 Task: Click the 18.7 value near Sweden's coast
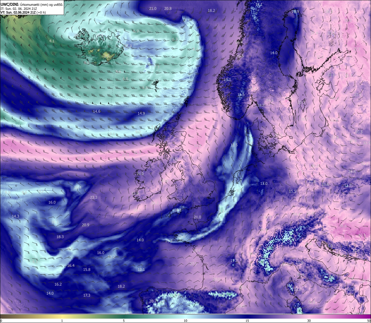(261, 105)
